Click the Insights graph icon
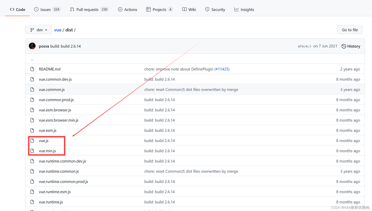Screen dimensions: 372x211 [236, 9]
